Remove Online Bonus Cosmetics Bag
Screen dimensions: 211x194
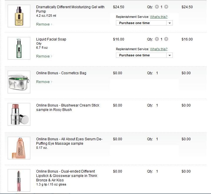43,82
